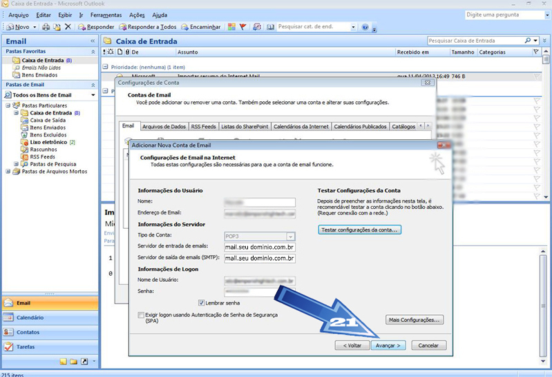The height and width of the screenshot is (377, 552).
Task: Click Responder a Todos in the toolbar
Action: pyautogui.click(x=148, y=27)
